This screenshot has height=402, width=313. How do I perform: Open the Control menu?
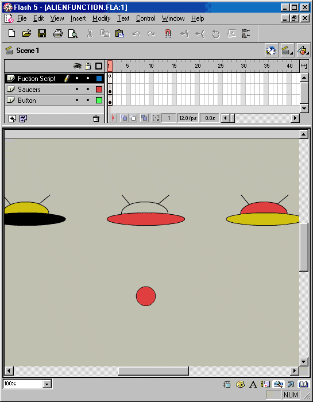click(146, 18)
